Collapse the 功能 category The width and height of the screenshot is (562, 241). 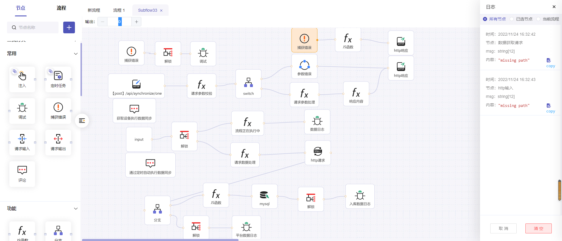(76, 209)
